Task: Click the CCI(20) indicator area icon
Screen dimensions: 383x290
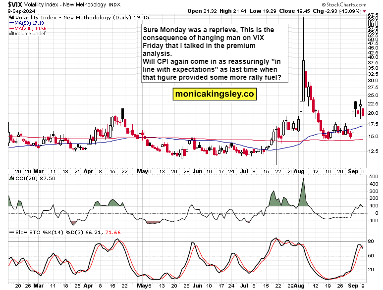Action: pos(12,178)
